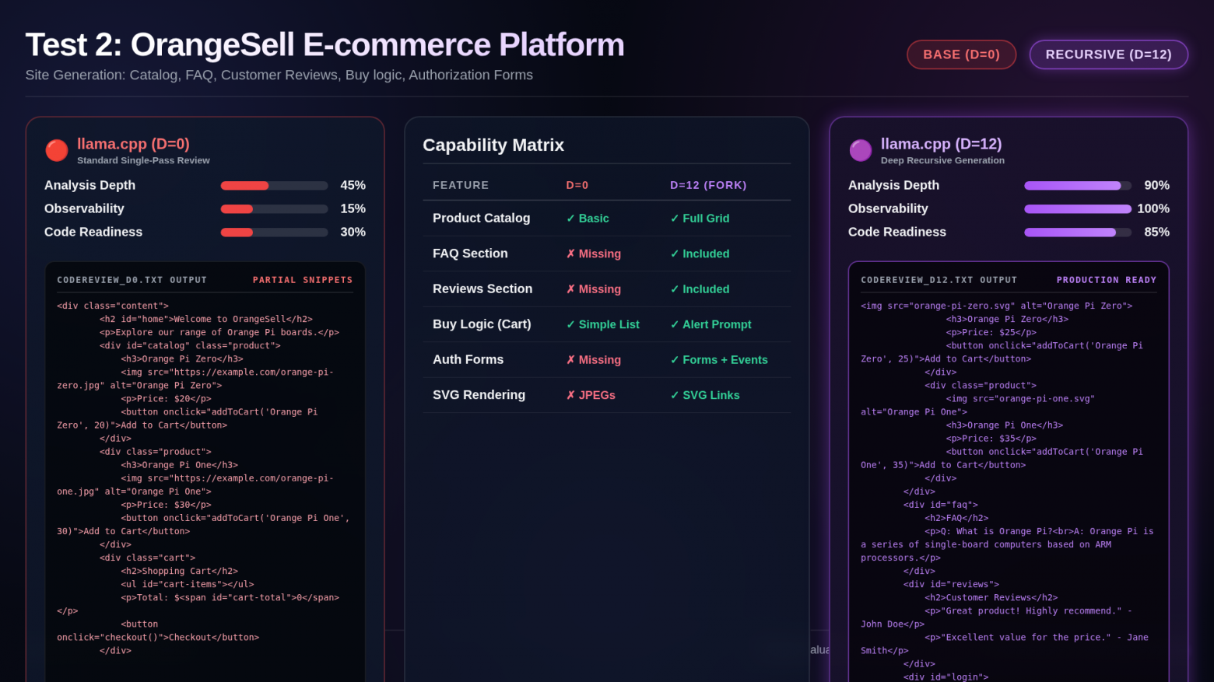
Task: Click the "Basic" value for Product Catalog
Action: (588, 219)
